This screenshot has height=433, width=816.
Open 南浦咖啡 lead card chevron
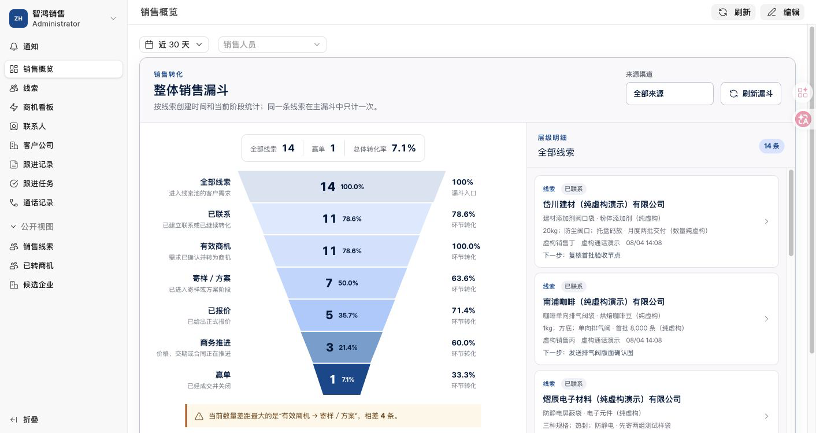[766, 319]
